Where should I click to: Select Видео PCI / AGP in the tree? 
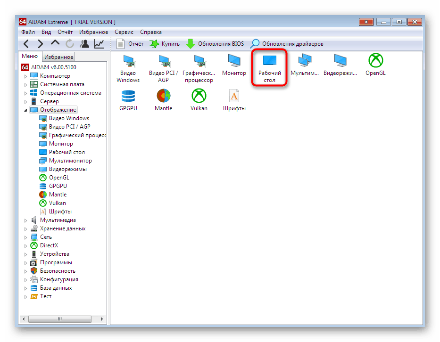pyautogui.click(x=65, y=127)
